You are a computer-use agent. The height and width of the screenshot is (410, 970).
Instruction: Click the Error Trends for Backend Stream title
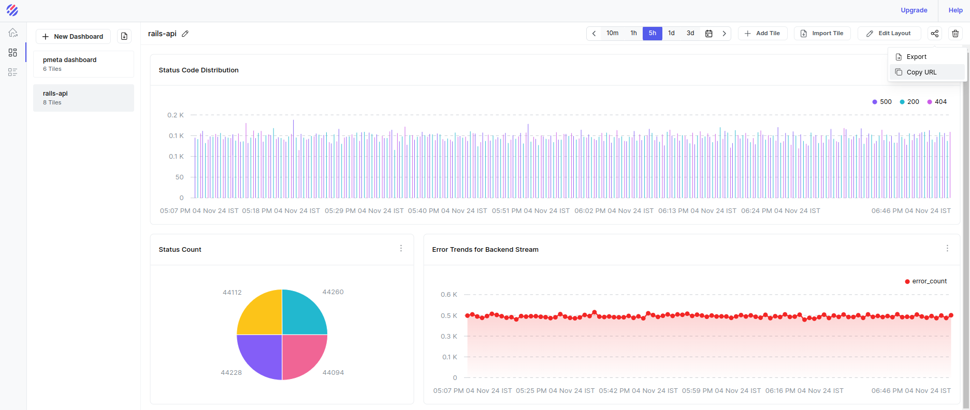point(485,250)
